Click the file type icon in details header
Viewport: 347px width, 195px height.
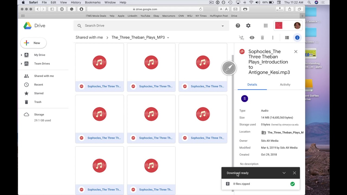tap(242, 51)
